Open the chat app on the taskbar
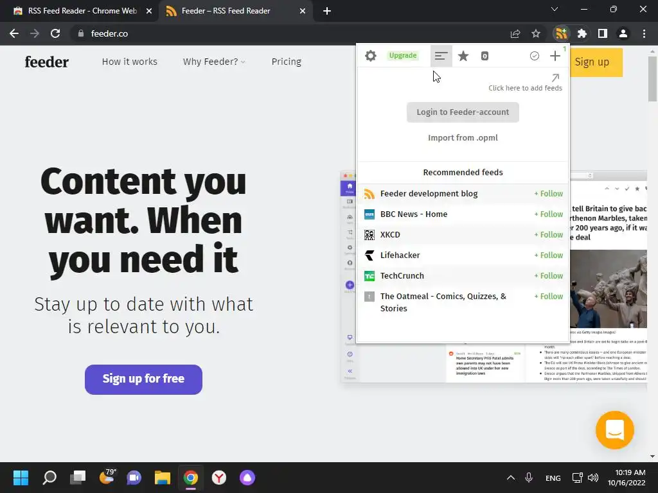The image size is (658, 493). click(134, 478)
